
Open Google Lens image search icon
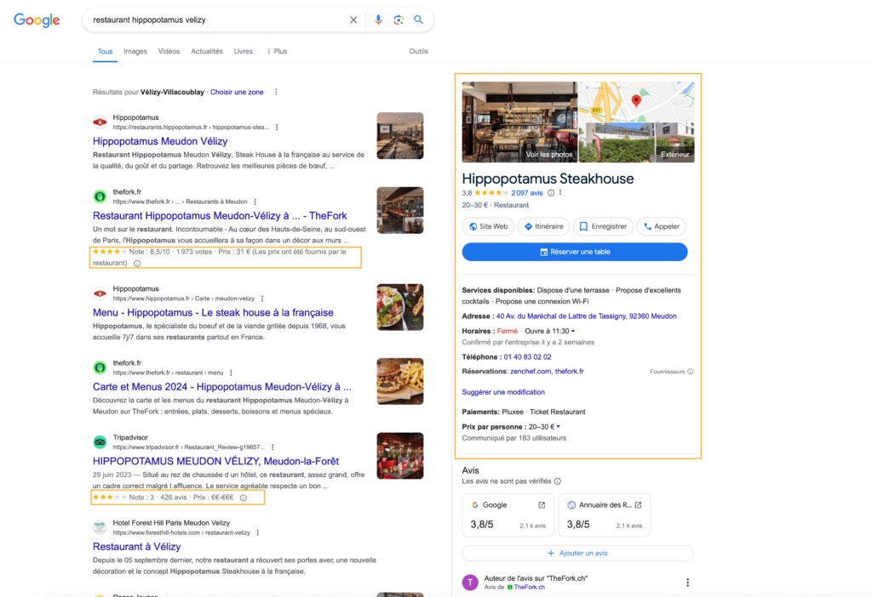(399, 20)
